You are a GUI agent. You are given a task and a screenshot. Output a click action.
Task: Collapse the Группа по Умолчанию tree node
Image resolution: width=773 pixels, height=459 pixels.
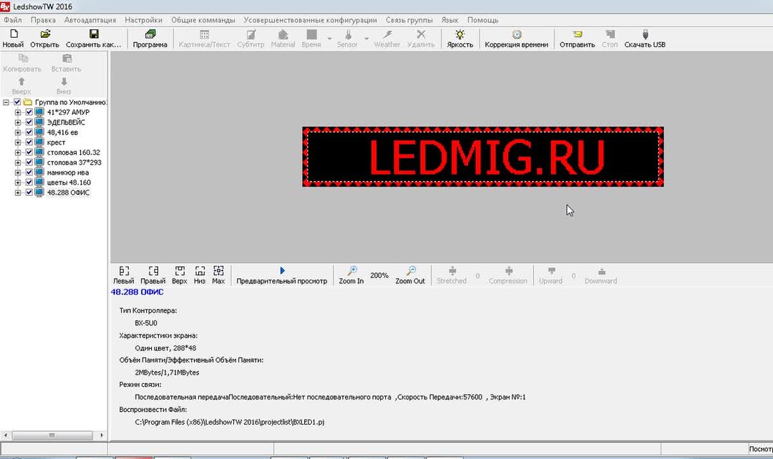(x=6, y=102)
